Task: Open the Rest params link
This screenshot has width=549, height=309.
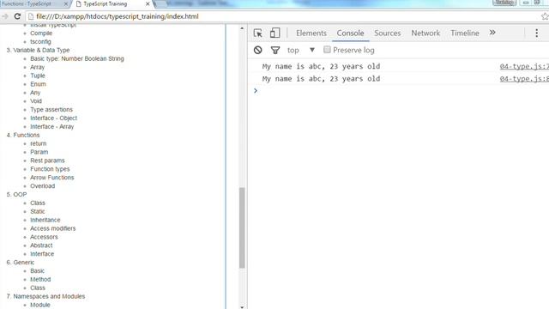Action: 47,161
